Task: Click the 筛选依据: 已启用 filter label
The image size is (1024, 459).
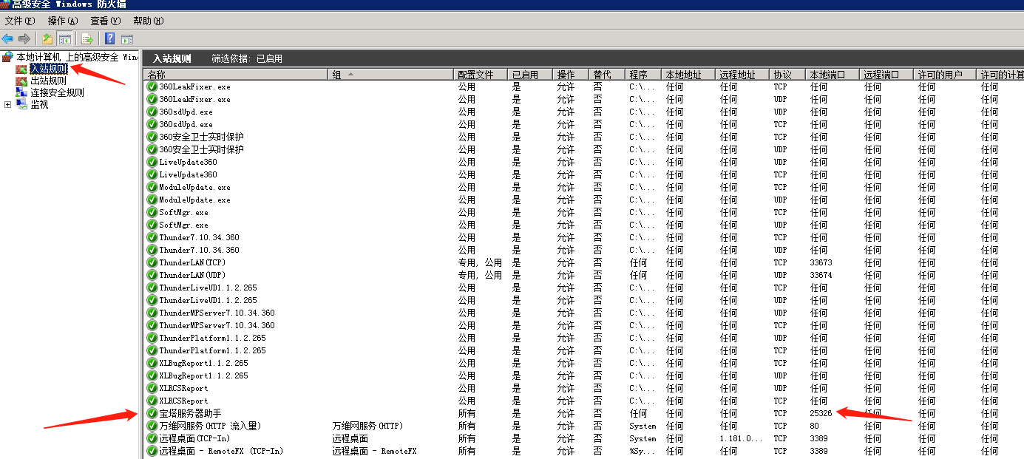Action: (x=247, y=58)
